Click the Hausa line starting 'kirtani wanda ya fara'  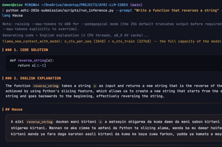pyautogui.click(x=116, y=134)
